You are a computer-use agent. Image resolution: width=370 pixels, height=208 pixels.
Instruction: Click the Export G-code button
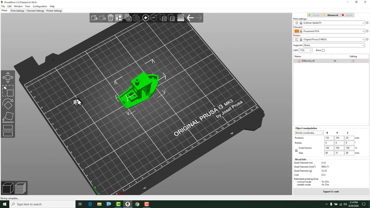coord(331,192)
